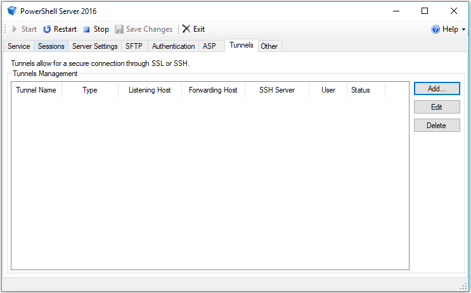Click Save Changes in the toolbar
This screenshot has height=293, width=471.
144,29
